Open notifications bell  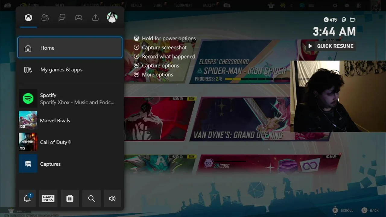point(27,198)
